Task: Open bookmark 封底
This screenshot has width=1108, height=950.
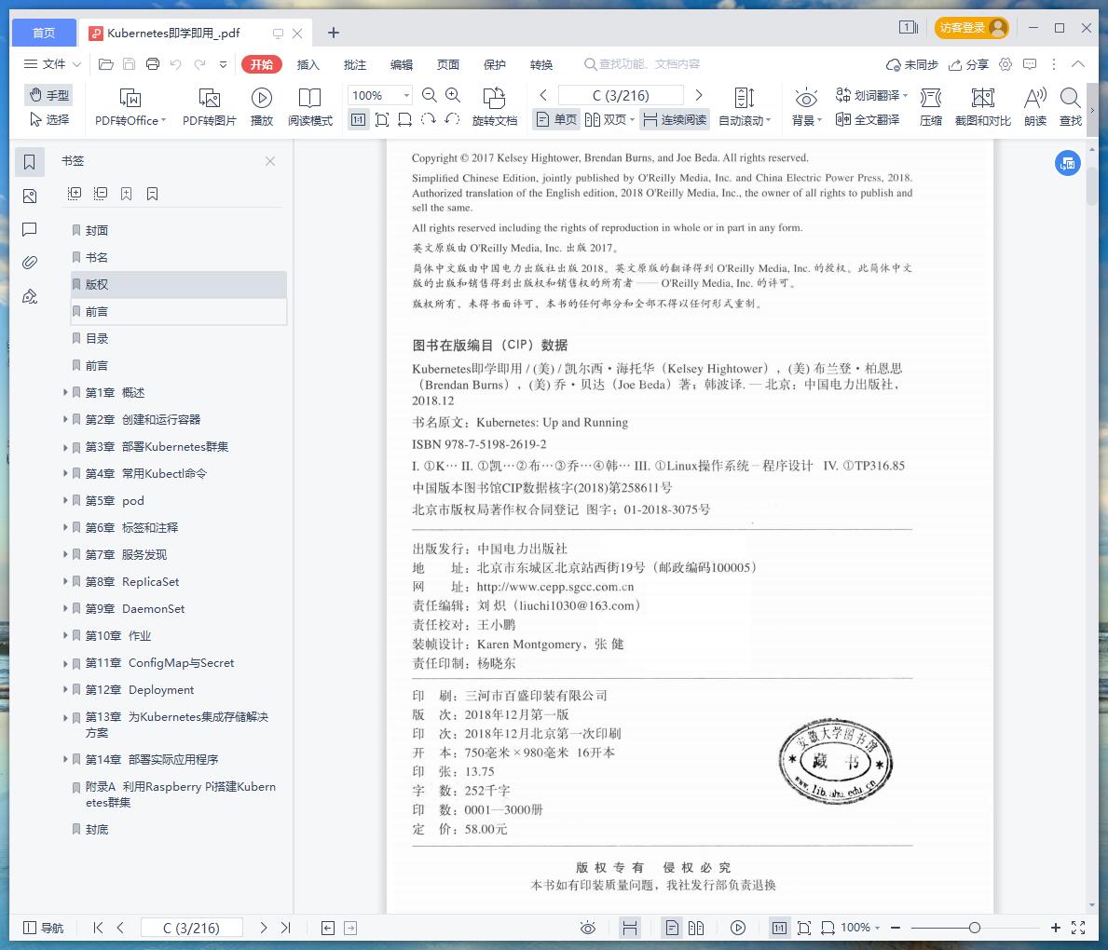Action: (97, 829)
